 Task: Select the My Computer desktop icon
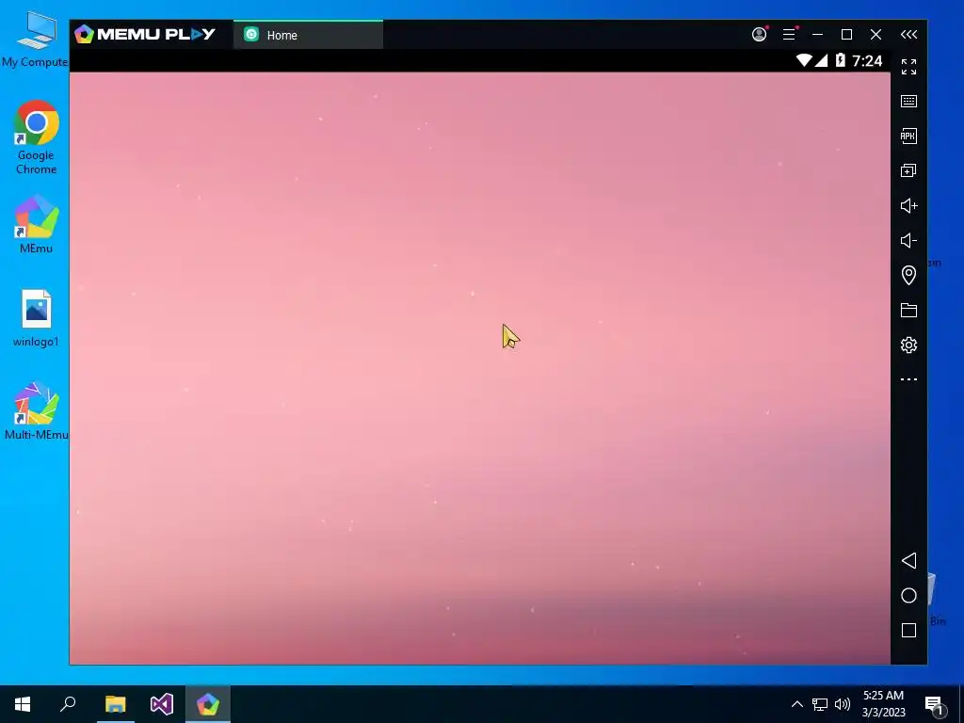pos(35,40)
